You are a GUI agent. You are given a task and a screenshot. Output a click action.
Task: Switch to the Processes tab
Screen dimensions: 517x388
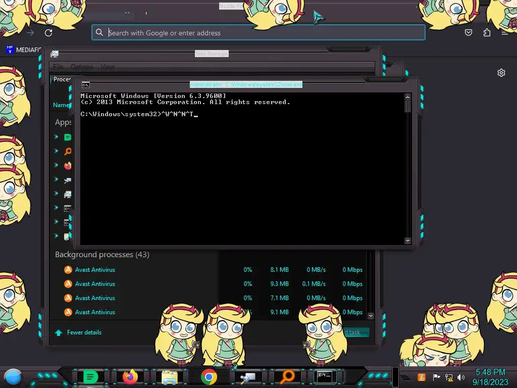click(x=62, y=79)
